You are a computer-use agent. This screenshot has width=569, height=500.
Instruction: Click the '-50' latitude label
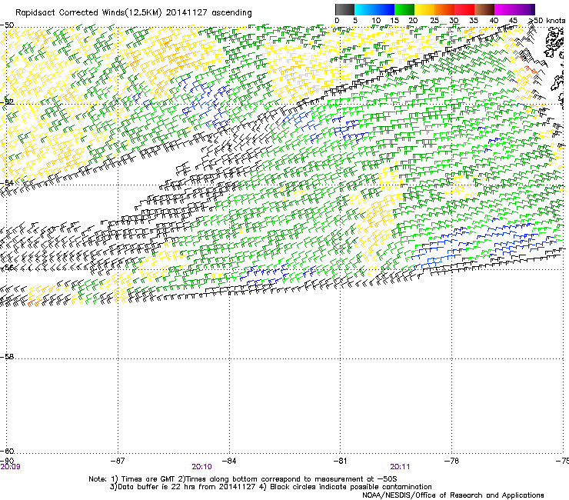7,25
